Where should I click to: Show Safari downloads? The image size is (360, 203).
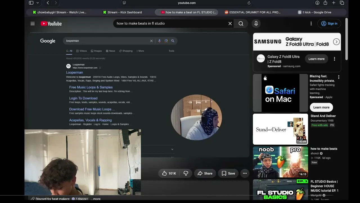pyautogui.click(x=317, y=3)
